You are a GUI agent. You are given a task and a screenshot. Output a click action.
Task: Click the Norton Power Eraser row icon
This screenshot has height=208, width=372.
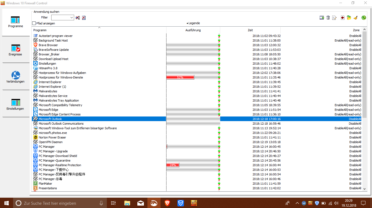35,137
